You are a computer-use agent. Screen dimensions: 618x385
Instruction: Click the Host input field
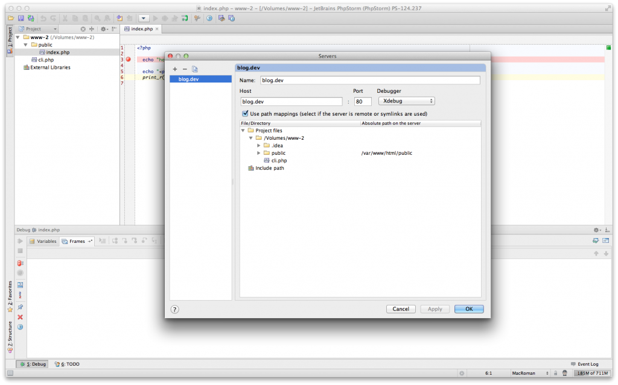[x=291, y=102]
